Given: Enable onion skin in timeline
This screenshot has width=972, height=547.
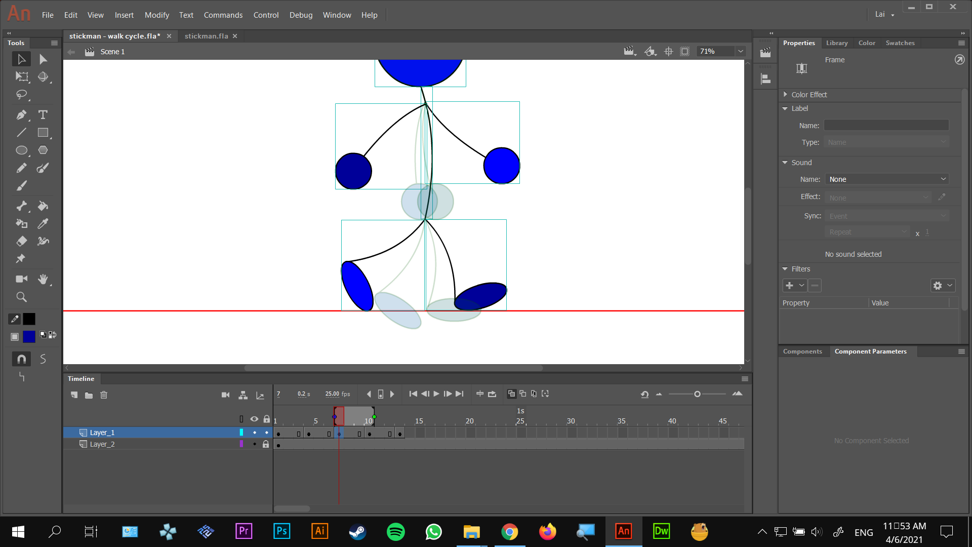Looking at the screenshot, I should [x=511, y=394].
